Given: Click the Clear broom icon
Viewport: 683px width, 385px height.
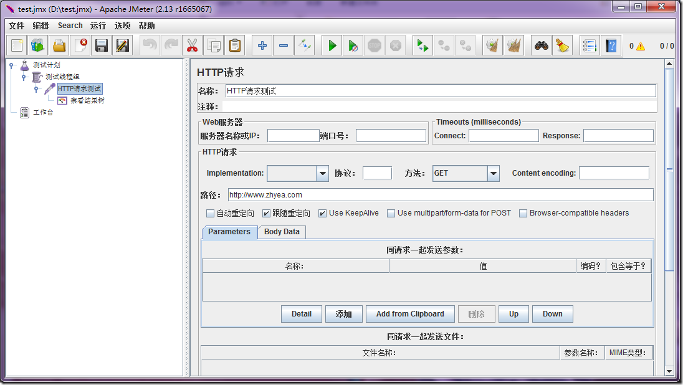Looking at the screenshot, I should coord(493,45).
